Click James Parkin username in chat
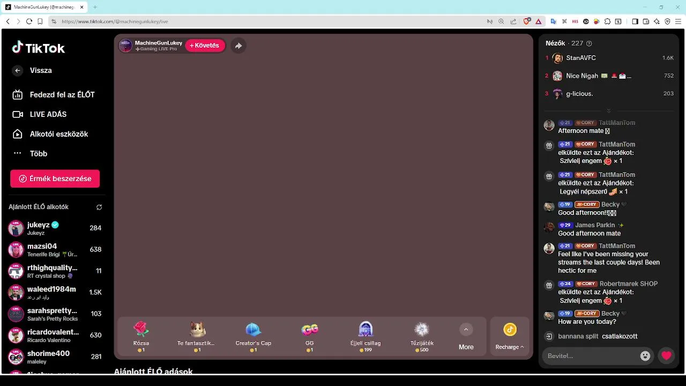This screenshot has width=686, height=386. (595, 225)
